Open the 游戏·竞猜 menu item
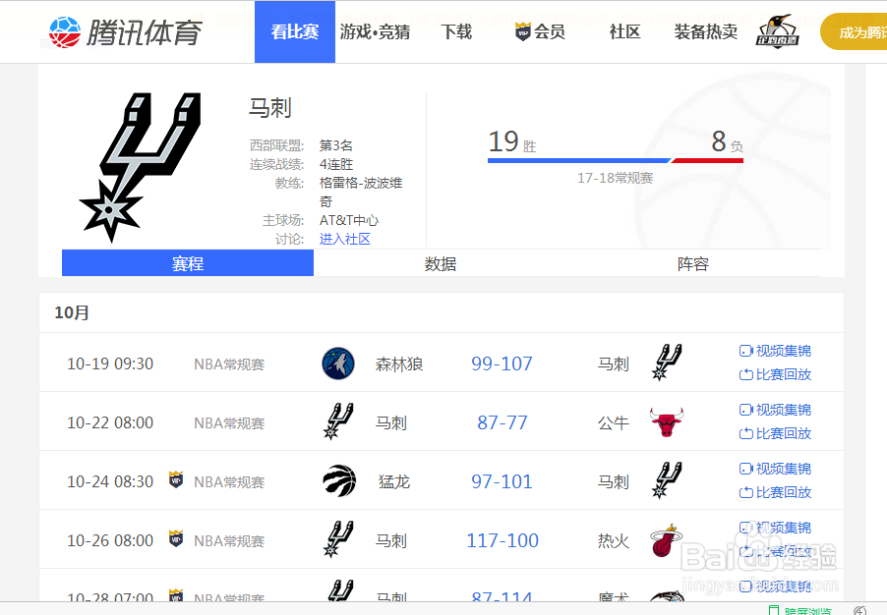Screen dimensions: 887x615 pyautogui.click(x=376, y=30)
